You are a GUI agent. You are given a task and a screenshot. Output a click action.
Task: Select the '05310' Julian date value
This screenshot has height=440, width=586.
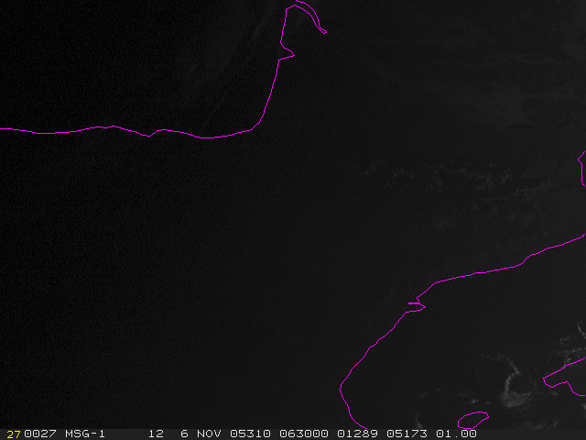pyautogui.click(x=250, y=434)
